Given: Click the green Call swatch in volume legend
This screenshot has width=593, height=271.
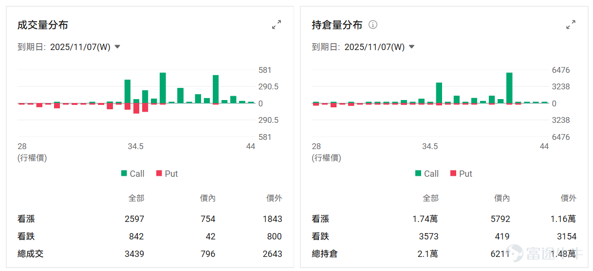Looking at the screenshot, I should pyautogui.click(x=124, y=173).
